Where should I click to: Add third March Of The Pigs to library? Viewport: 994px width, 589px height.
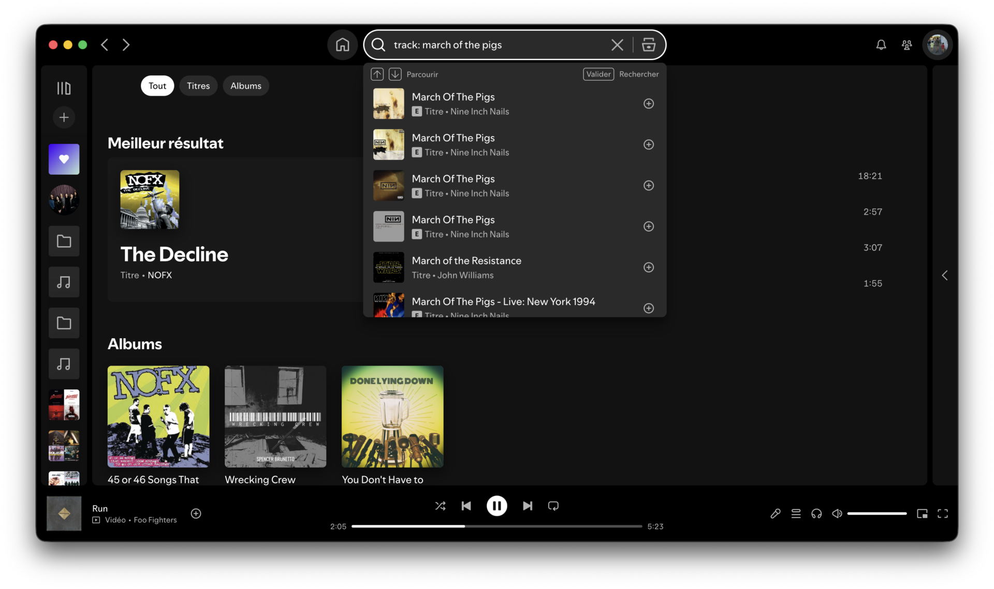(648, 186)
